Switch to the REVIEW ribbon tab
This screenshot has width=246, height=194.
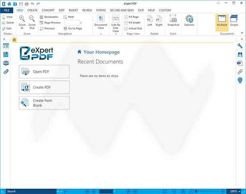click(x=87, y=10)
